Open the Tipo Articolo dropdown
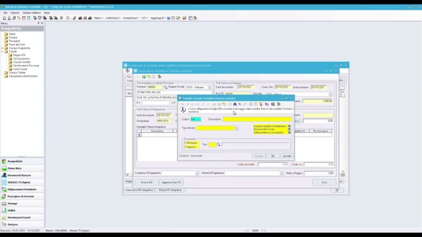 (x=236, y=128)
